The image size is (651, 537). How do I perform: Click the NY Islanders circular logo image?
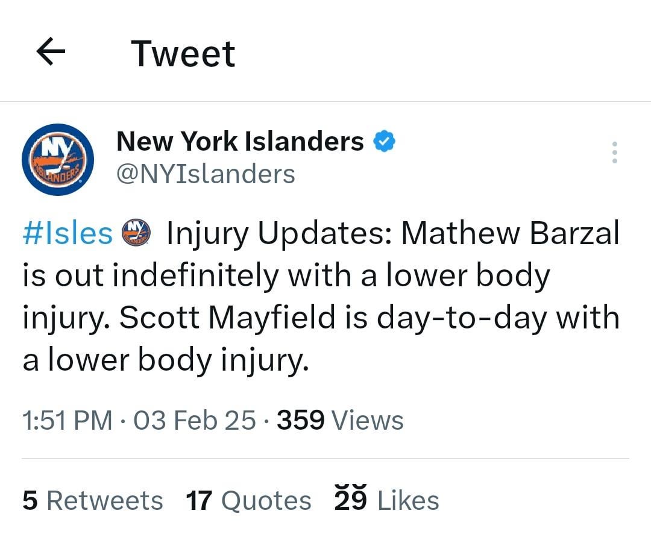pyautogui.click(x=58, y=159)
